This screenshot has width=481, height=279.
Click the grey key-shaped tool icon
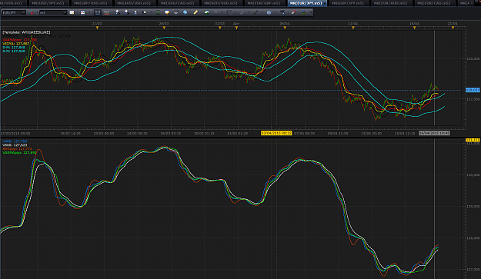[215, 12]
